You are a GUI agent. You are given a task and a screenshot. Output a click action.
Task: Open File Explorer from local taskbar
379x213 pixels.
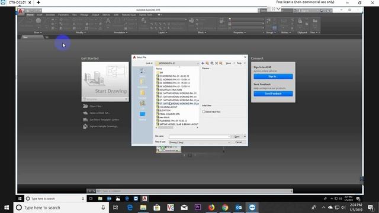[x=143, y=208]
